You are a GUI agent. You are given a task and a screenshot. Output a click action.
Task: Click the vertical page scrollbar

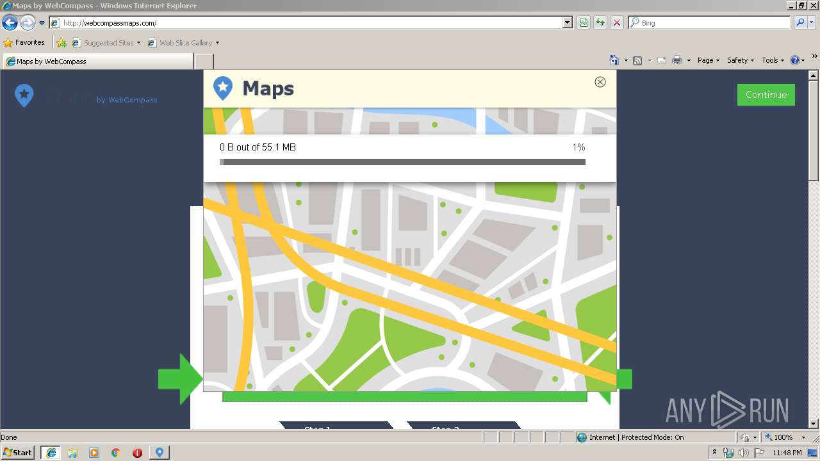(814, 249)
